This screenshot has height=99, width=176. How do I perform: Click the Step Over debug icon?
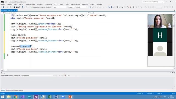[x=112, y=7]
